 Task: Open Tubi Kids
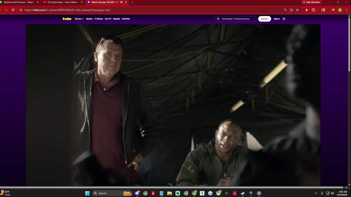126,19
